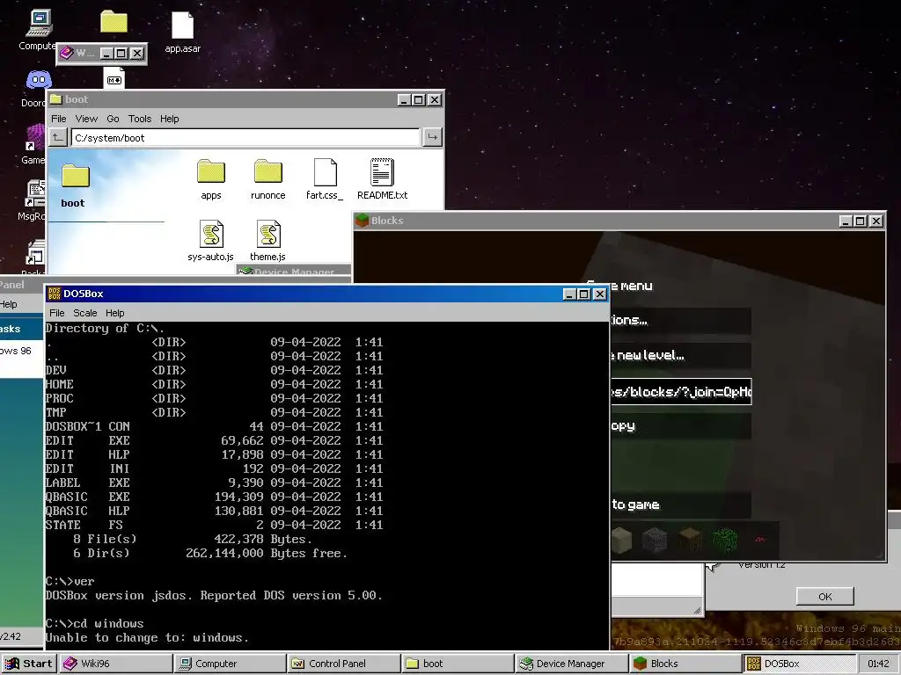Open README.txt in boot window
The height and width of the screenshot is (675, 901).
click(382, 179)
